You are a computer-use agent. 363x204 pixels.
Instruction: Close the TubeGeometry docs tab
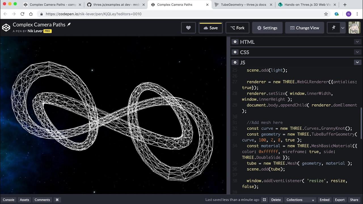tap(271, 5)
